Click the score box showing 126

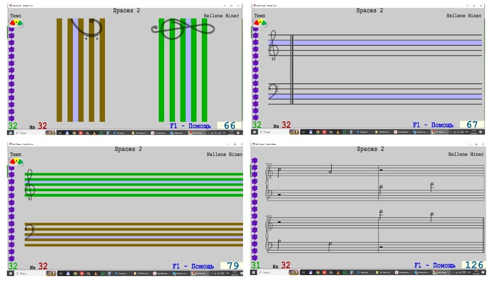(x=473, y=265)
